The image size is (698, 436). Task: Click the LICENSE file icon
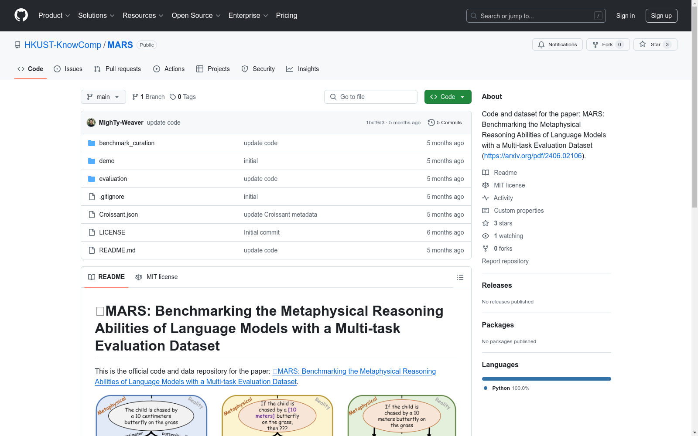(92, 232)
